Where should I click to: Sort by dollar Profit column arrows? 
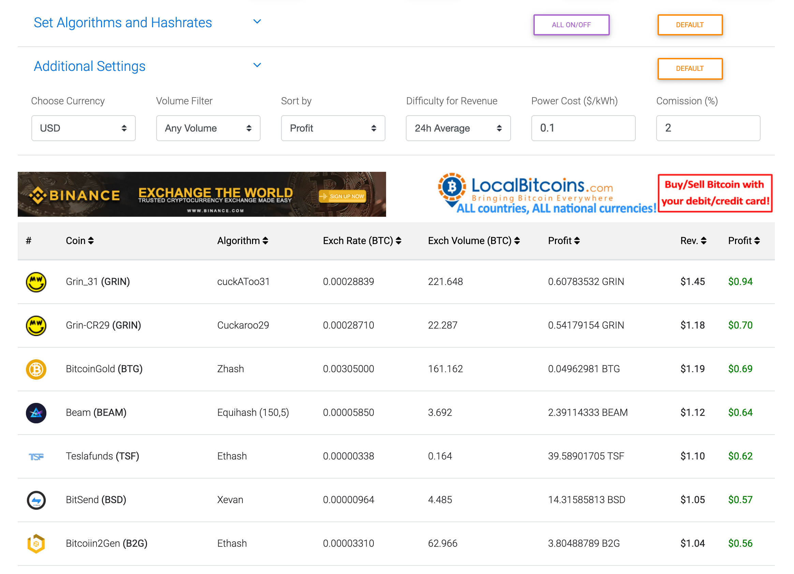click(x=757, y=241)
